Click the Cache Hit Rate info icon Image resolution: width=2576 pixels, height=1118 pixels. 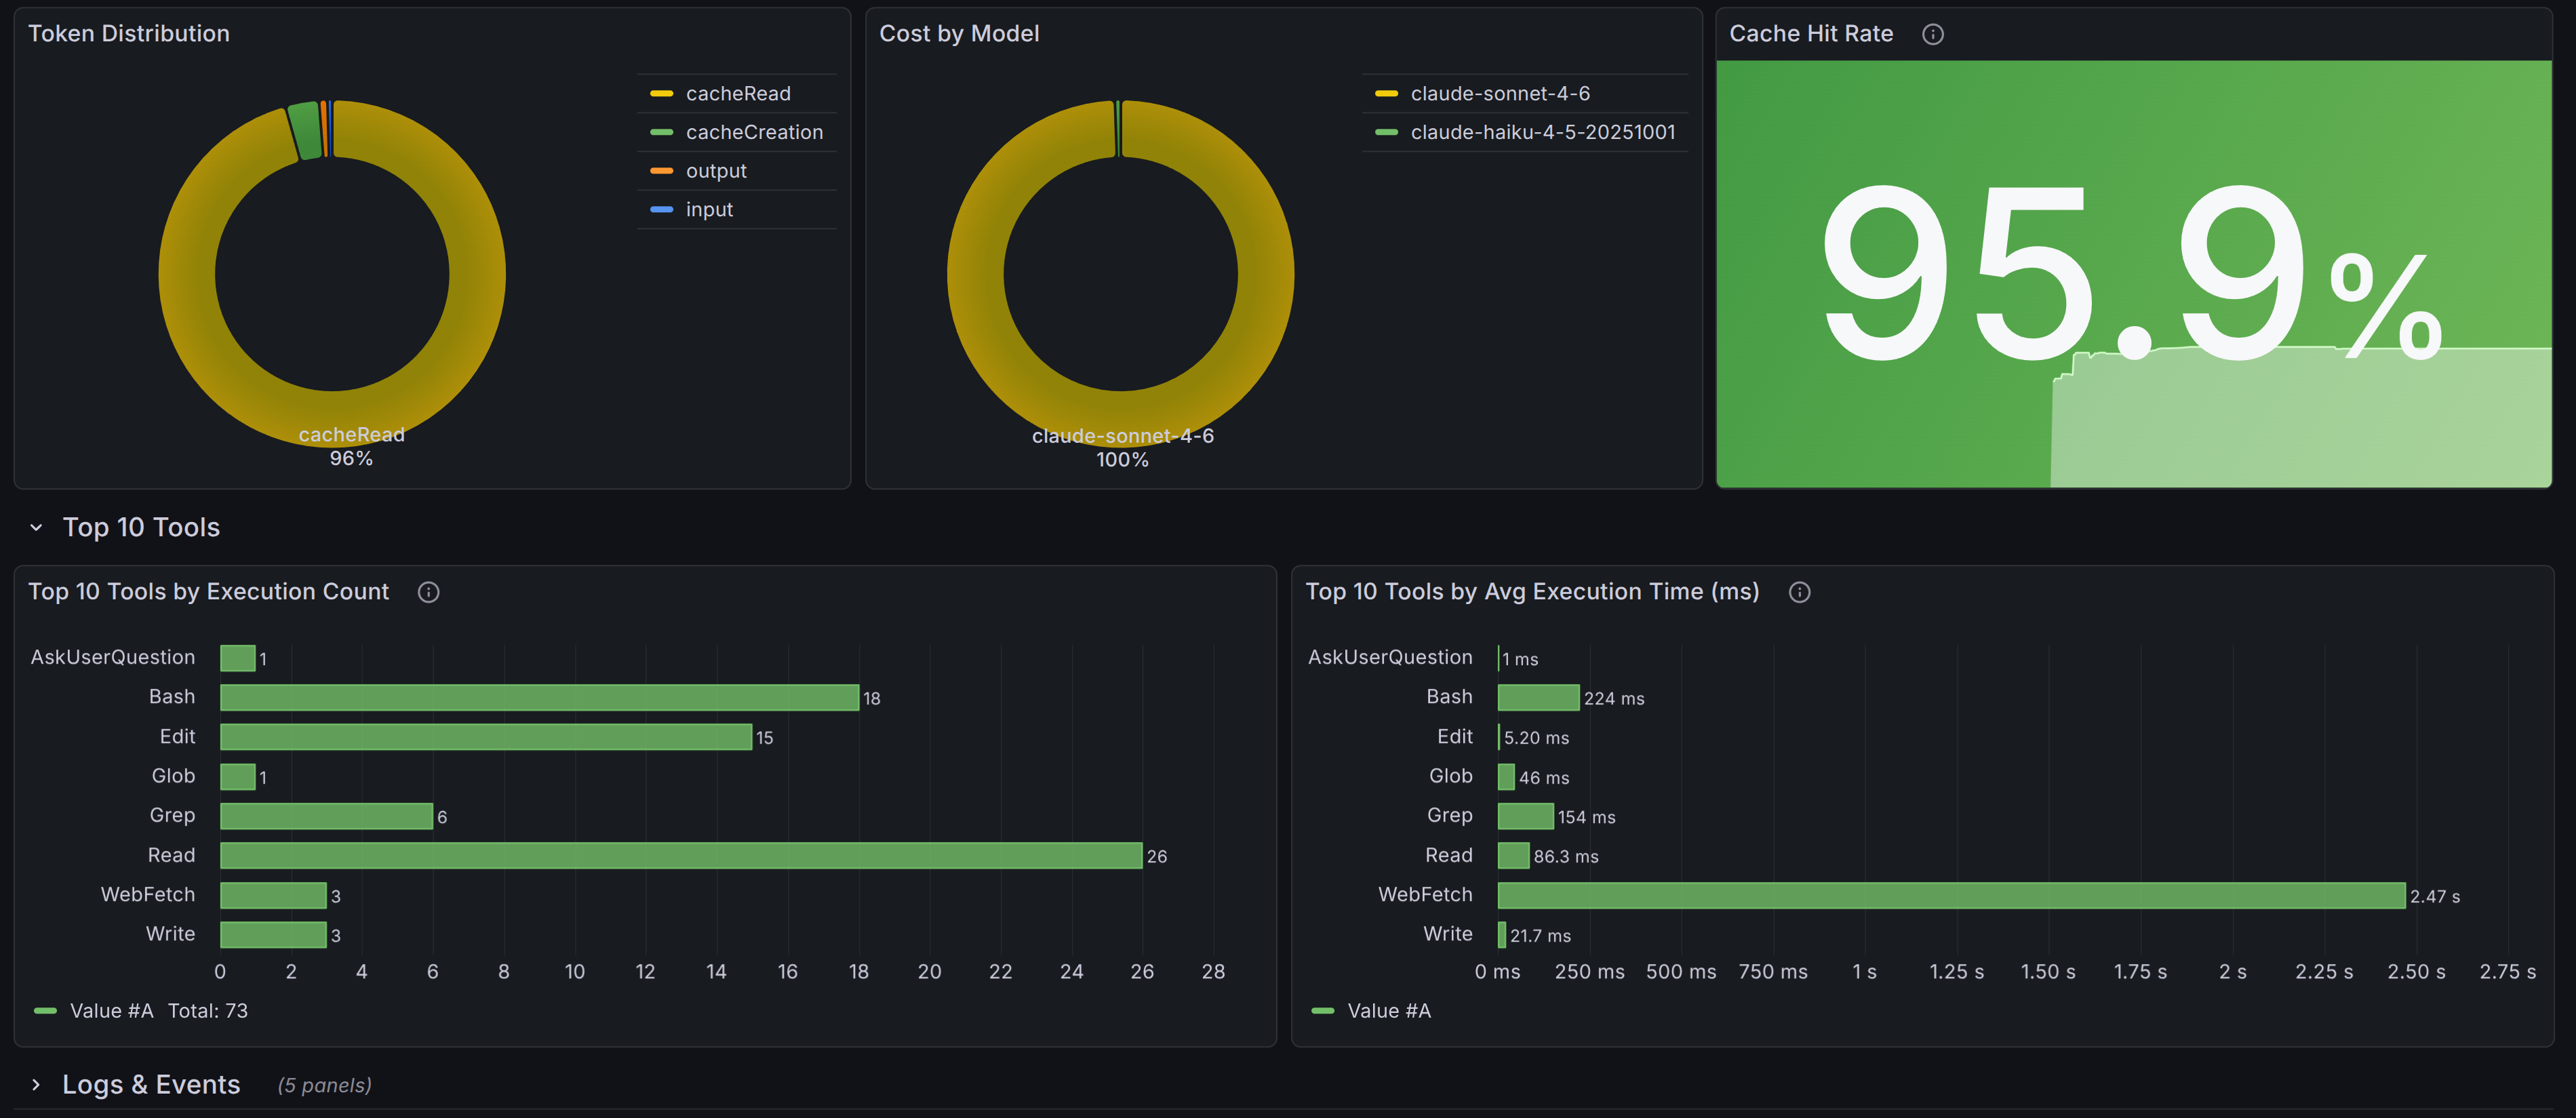click(1932, 34)
